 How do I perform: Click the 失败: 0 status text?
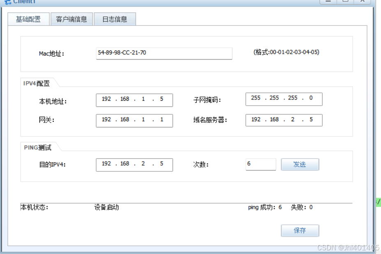pos(302,207)
